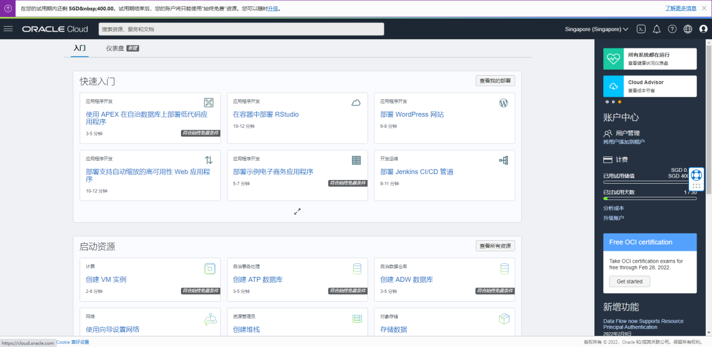Open 在容器中部署 RStudio link

click(x=266, y=115)
